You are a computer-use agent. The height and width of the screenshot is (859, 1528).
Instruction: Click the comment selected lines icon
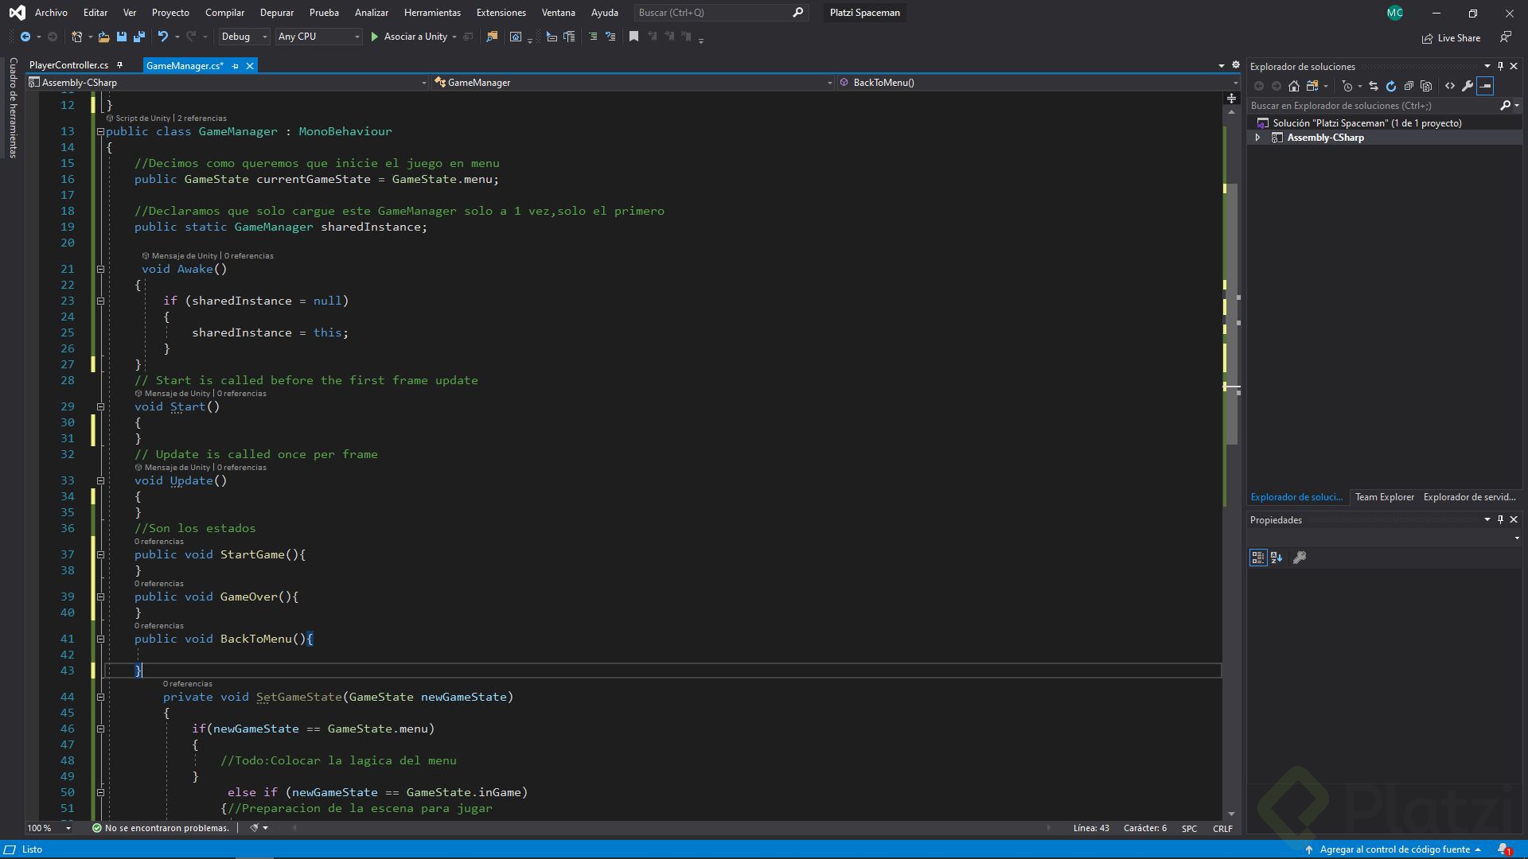click(593, 37)
